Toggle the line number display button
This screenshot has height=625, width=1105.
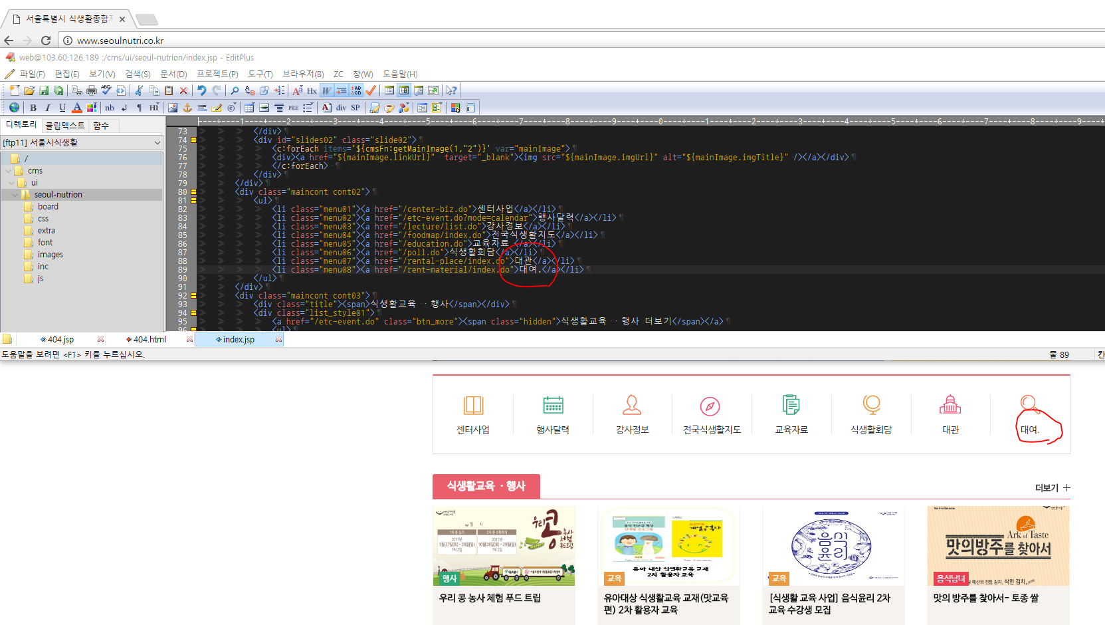[357, 90]
